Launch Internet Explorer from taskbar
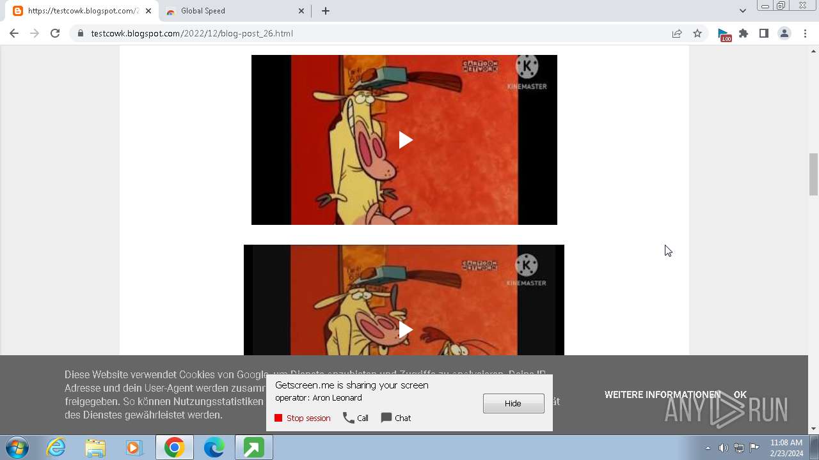This screenshot has height=460, width=819. pyautogui.click(x=56, y=448)
